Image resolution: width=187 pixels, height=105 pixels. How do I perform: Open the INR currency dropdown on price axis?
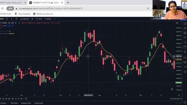[179, 23]
